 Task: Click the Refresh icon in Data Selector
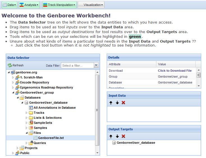10,65
